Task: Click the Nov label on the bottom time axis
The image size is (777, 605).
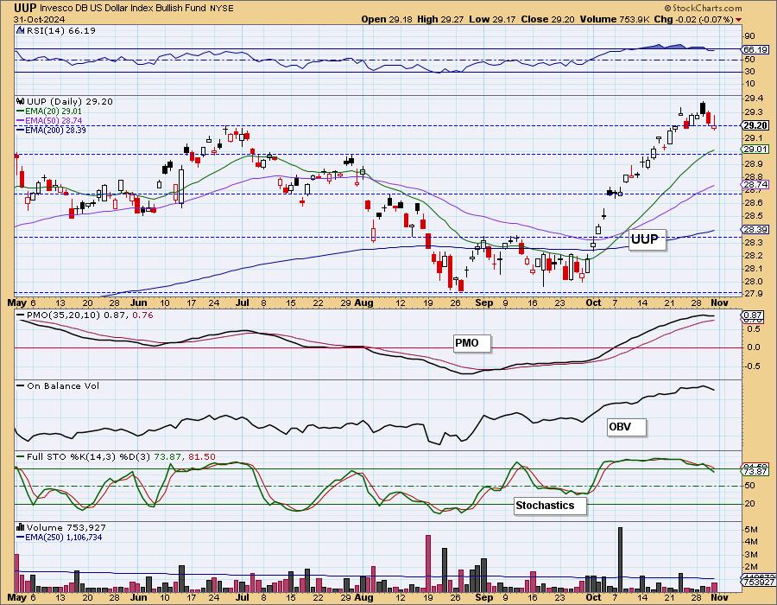Action: point(719,597)
